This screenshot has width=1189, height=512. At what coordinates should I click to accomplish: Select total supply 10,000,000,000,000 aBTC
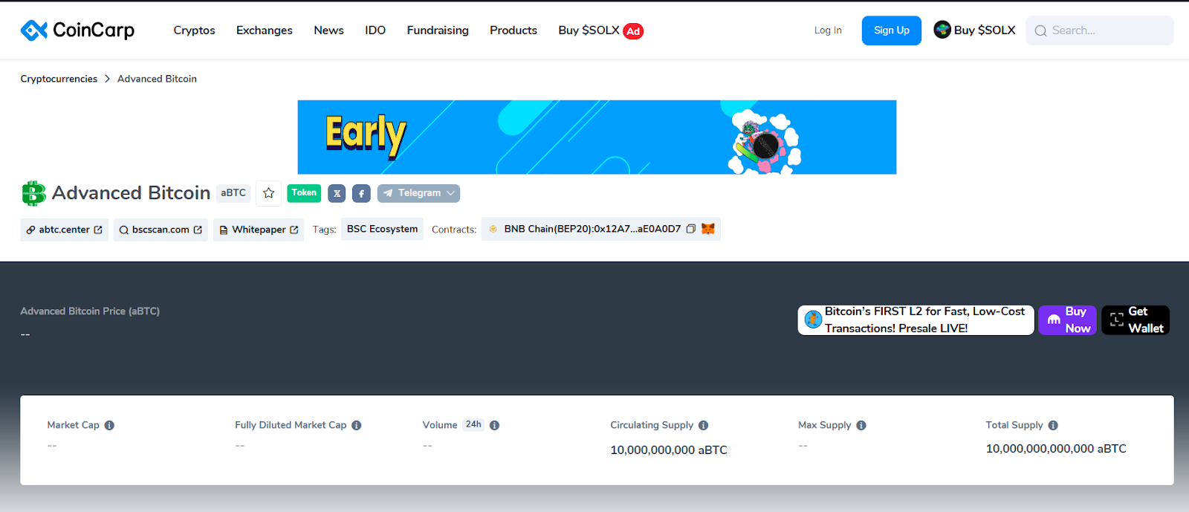(x=1056, y=449)
